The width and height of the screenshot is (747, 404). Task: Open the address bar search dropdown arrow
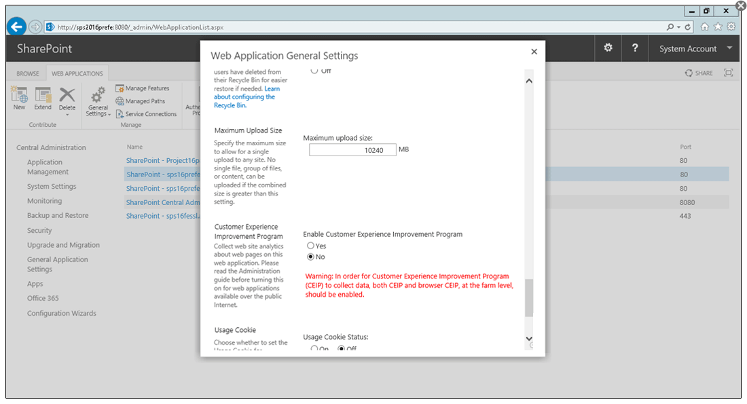(678, 27)
